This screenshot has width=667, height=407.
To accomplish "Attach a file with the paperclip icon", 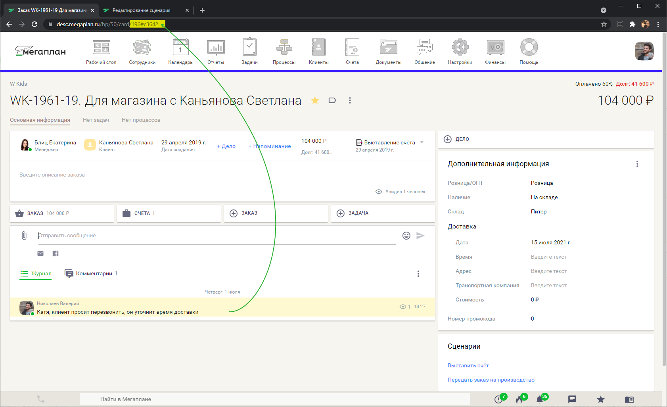I will (24, 236).
